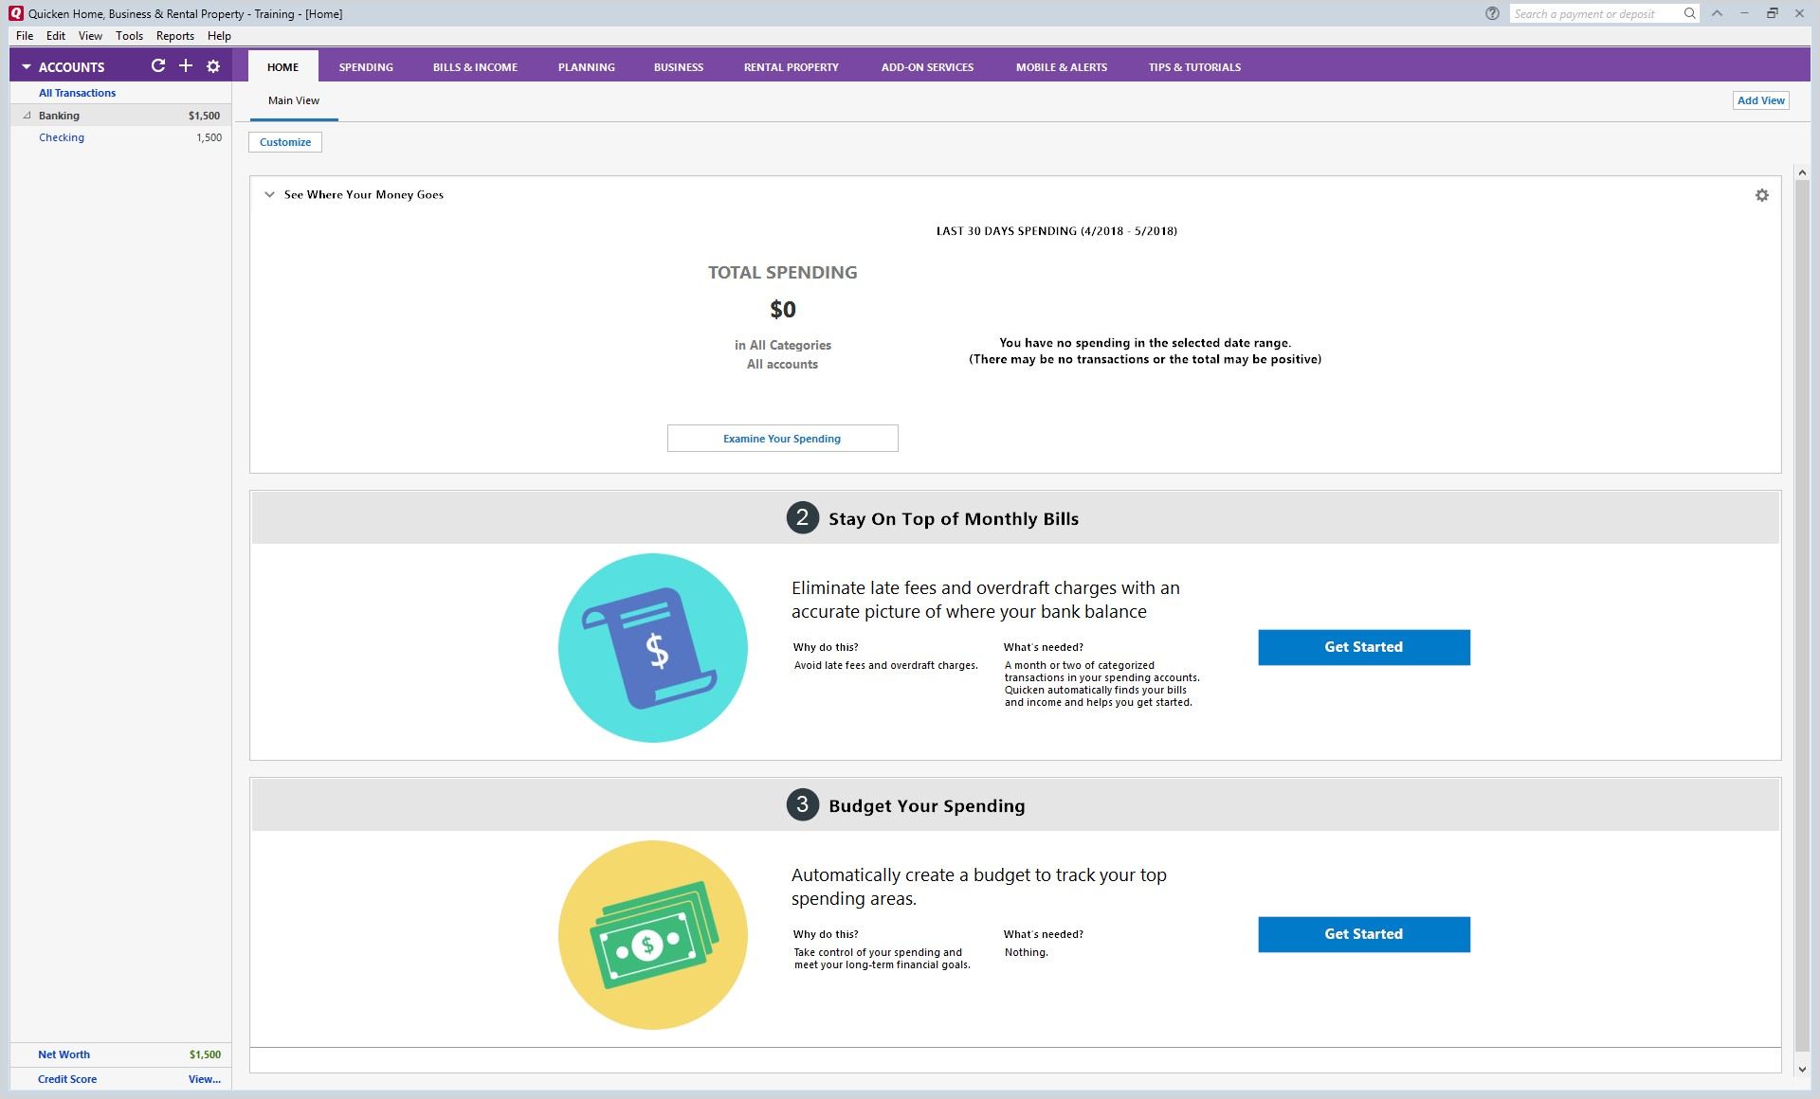Click the bill scroll illustration
The width and height of the screenshot is (1820, 1099).
pyautogui.click(x=652, y=648)
